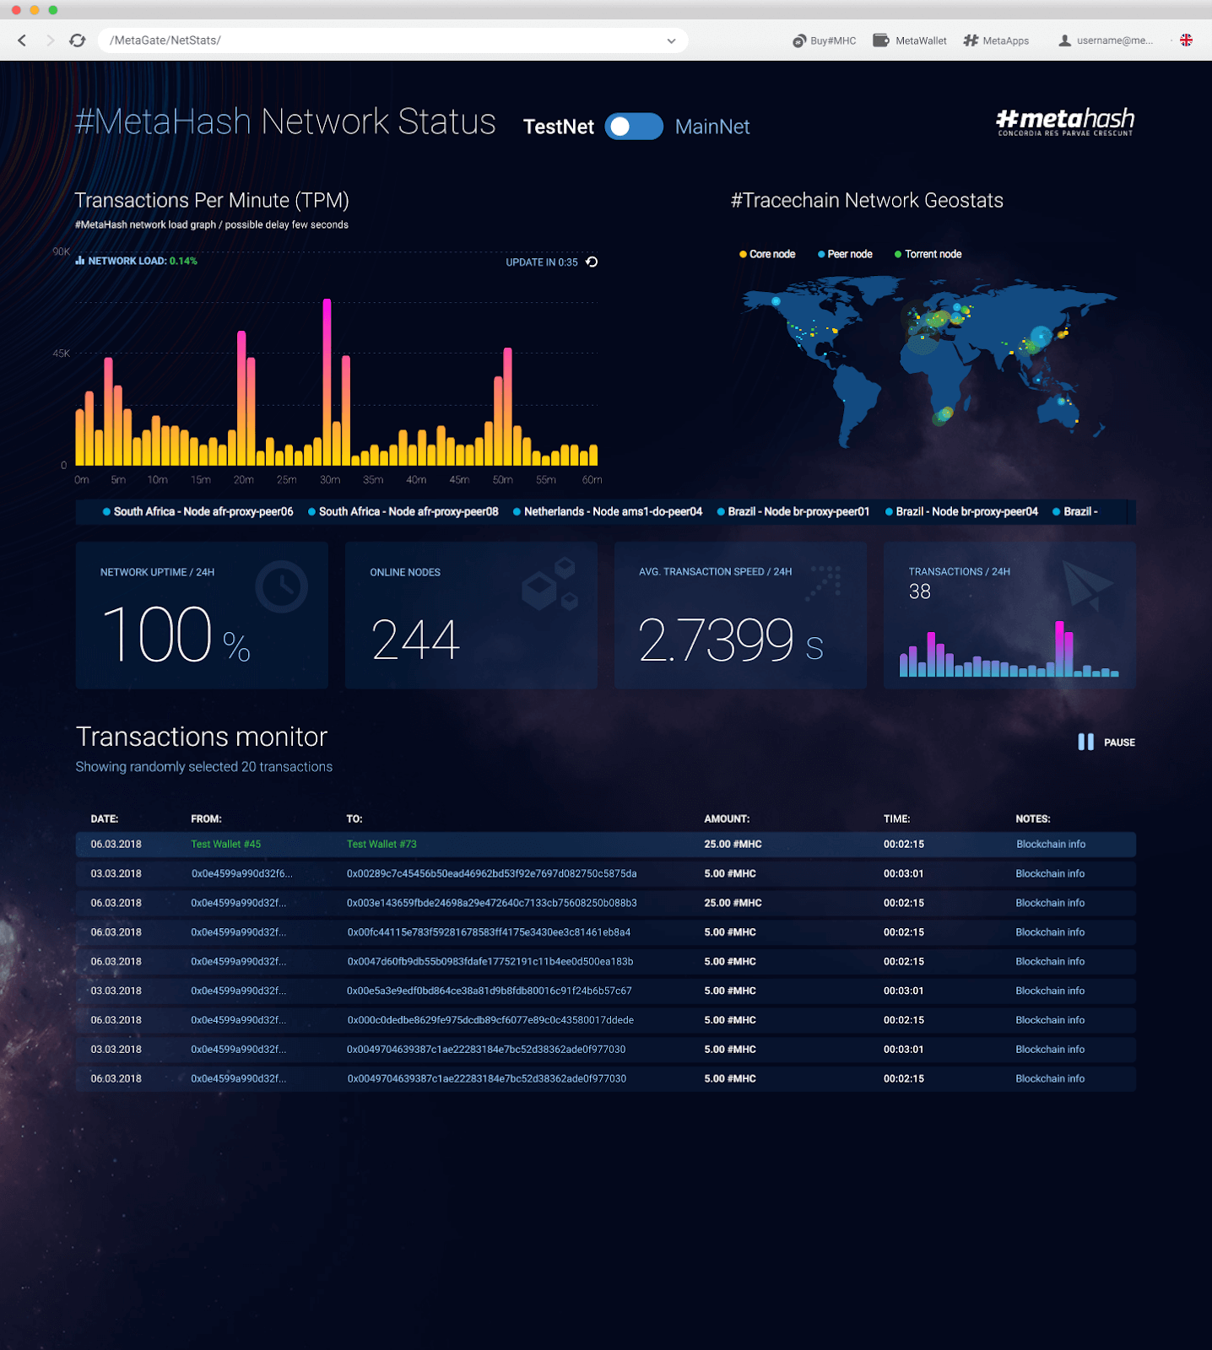The image size is (1212, 1350).
Task: Open Blockchain info for Test Wallet #45 row
Action: (x=1051, y=844)
